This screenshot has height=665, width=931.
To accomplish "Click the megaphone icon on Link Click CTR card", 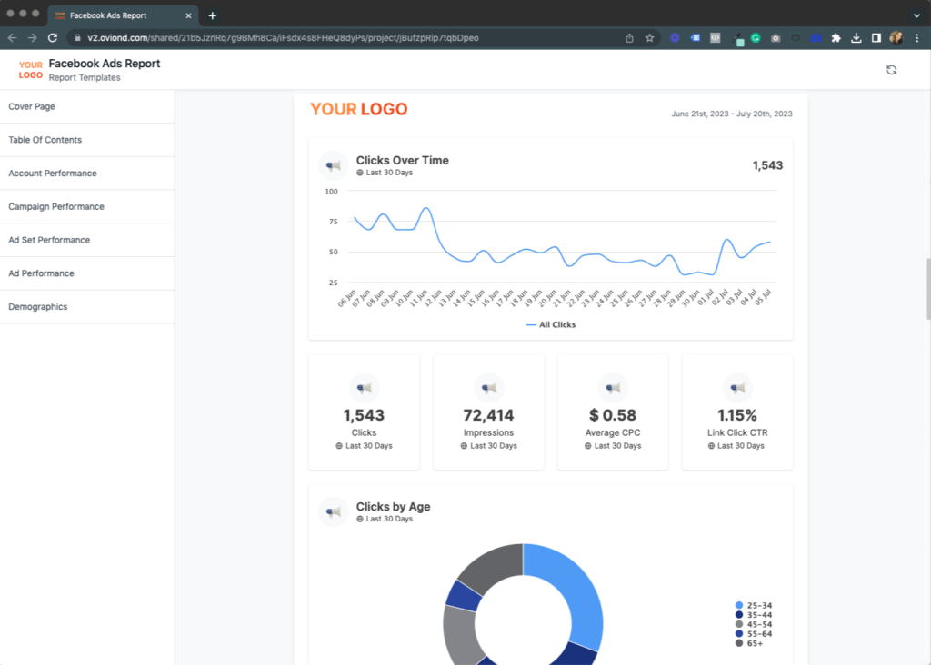I will (x=737, y=388).
